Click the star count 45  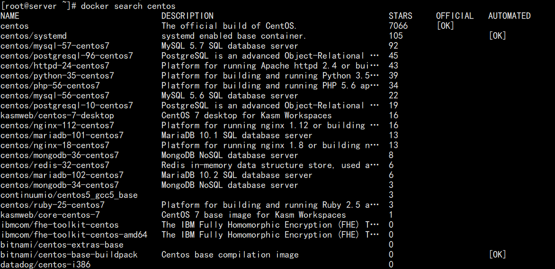(x=393, y=55)
